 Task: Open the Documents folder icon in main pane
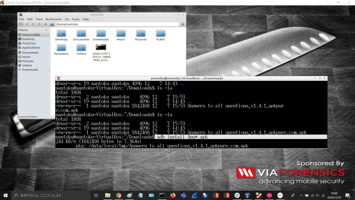81,33
